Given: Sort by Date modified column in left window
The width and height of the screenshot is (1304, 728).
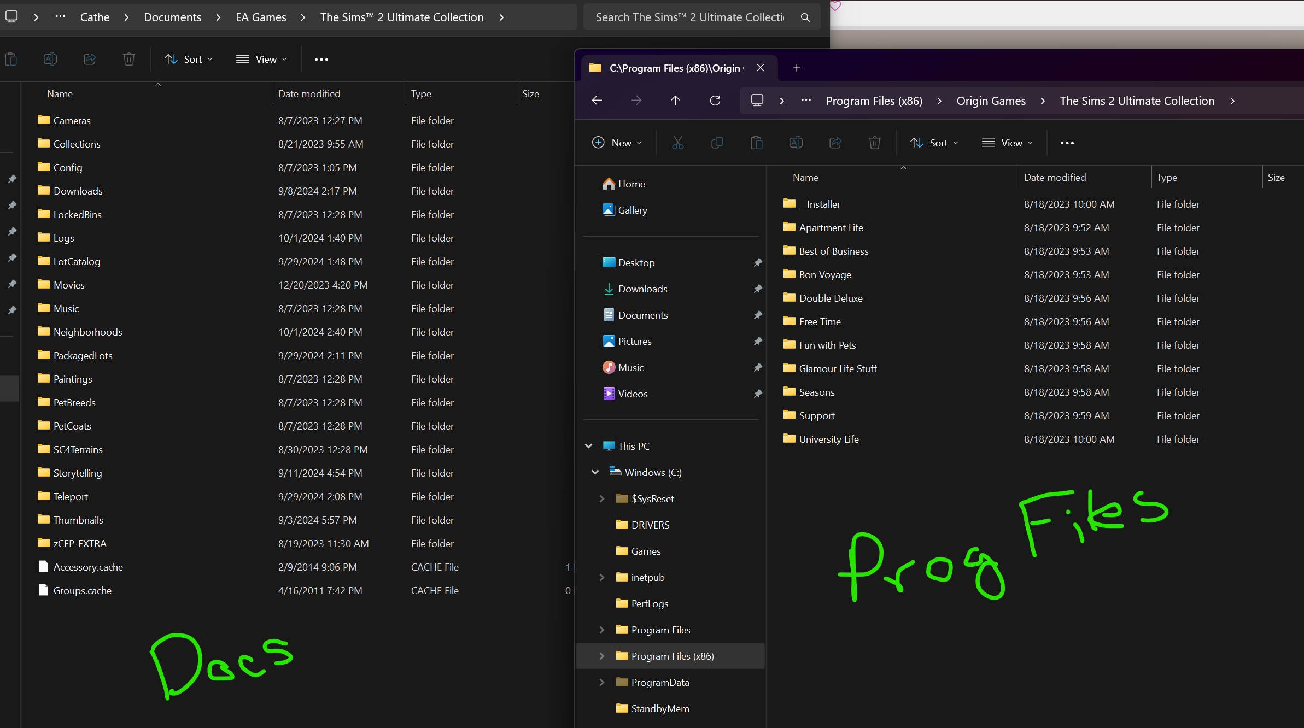Looking at the screenshot, I should (309, 93).
